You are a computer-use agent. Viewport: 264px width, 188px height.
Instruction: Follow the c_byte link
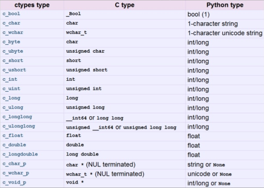click(11, 42)
